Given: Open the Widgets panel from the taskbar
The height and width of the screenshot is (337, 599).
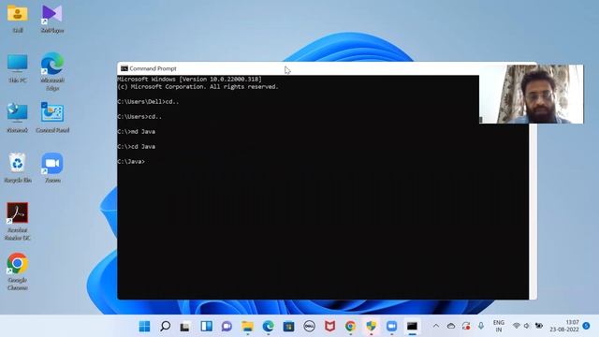Looking at the screenshot, I should [206, 327].
